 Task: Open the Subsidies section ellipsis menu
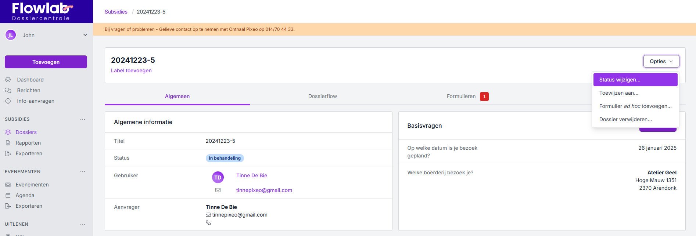pyautogui.click(x=83, y=119)
